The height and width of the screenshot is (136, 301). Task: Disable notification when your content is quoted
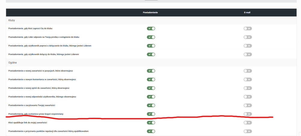[151, 105]
